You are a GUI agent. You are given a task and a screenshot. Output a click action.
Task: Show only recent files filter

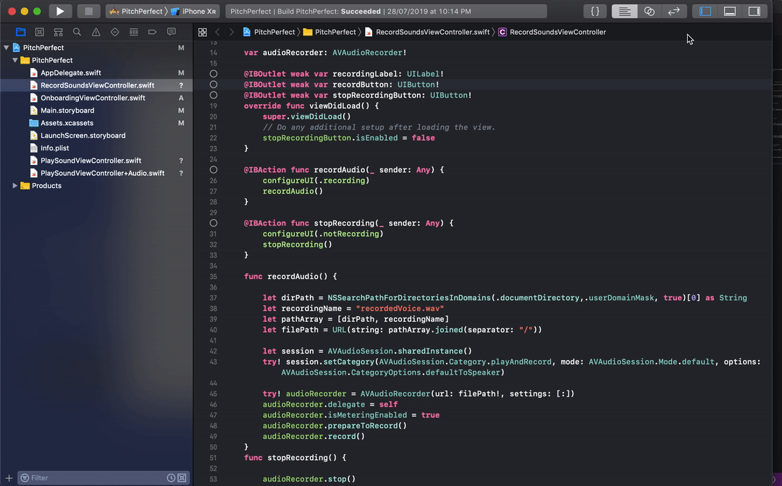(171, 478)
